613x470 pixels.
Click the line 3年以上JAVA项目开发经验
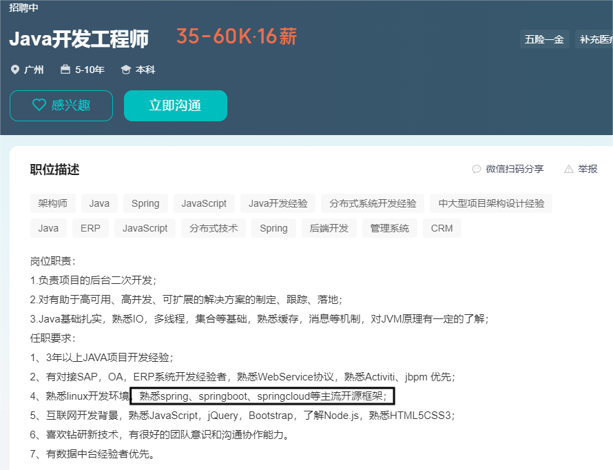pos(102,358)
